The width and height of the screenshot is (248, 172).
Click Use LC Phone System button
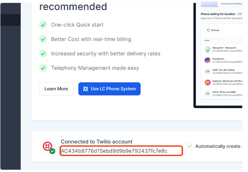[109, 89]
